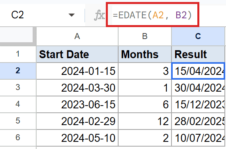Select Months cell with value 12
This screenshot has height=149, width=226.
pos(145,121)
